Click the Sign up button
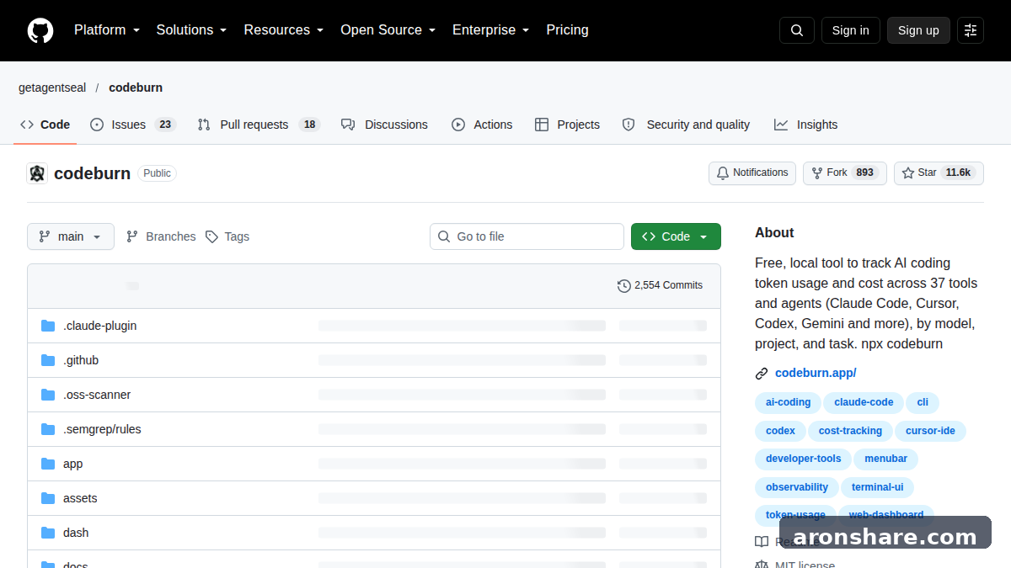This screenshot has height=568, width=1011. click(918, 30)
